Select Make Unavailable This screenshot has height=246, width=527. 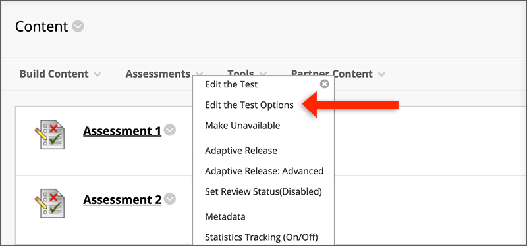coord(242,126)
